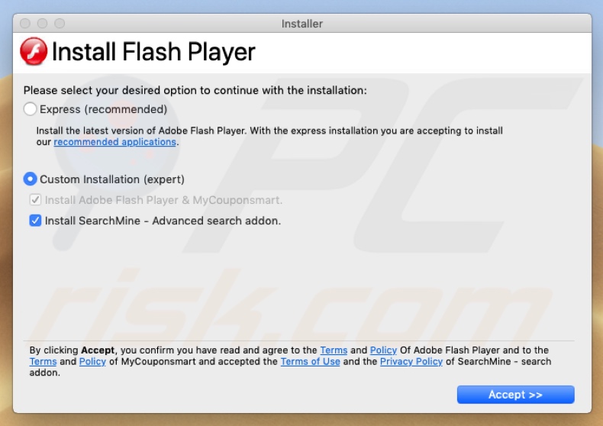
Task: Open SearchMine Privacy Policy link
Action: point(411,362)
